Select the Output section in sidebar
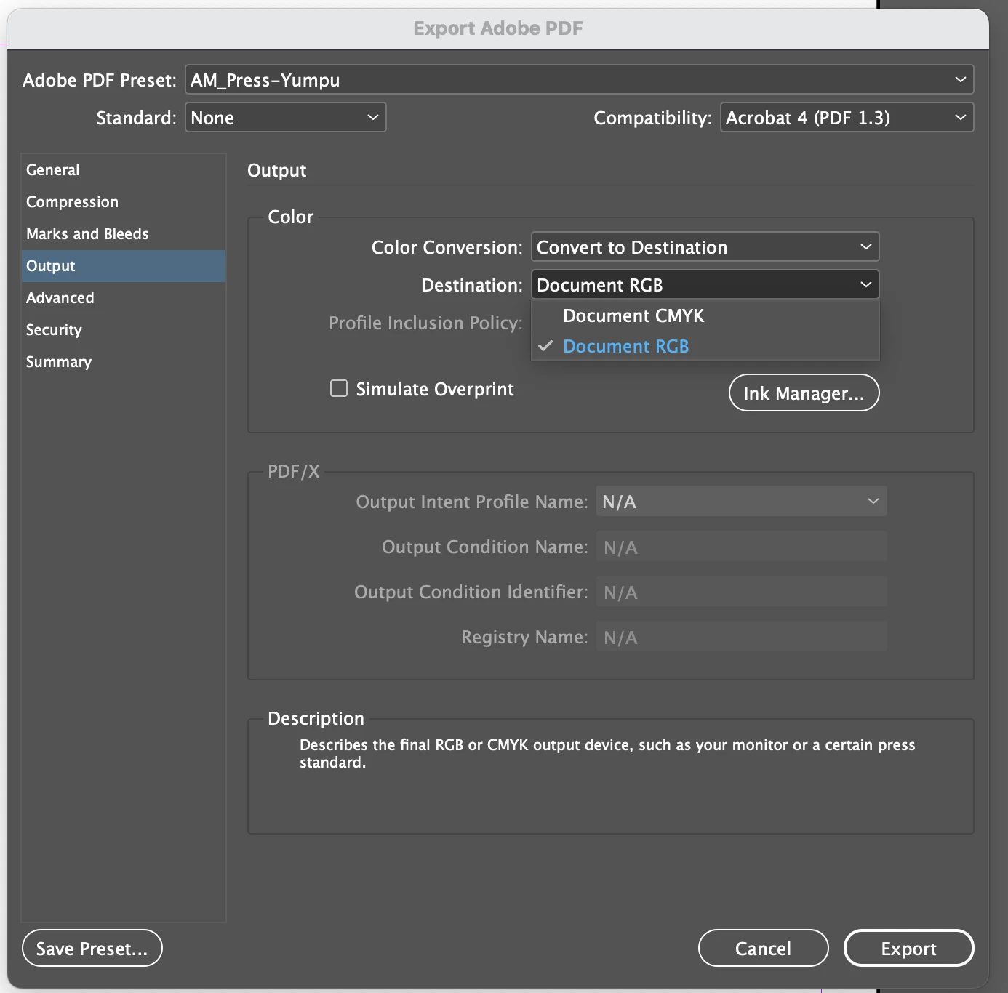Image resolution: width=1008 pixels, height=993 pixels. tap(124, 266)
